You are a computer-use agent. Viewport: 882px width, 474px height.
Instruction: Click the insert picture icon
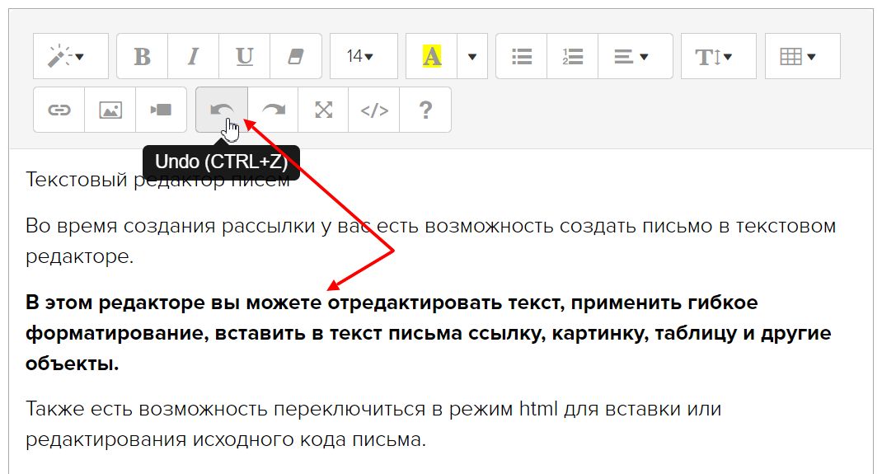coord(110,110)
